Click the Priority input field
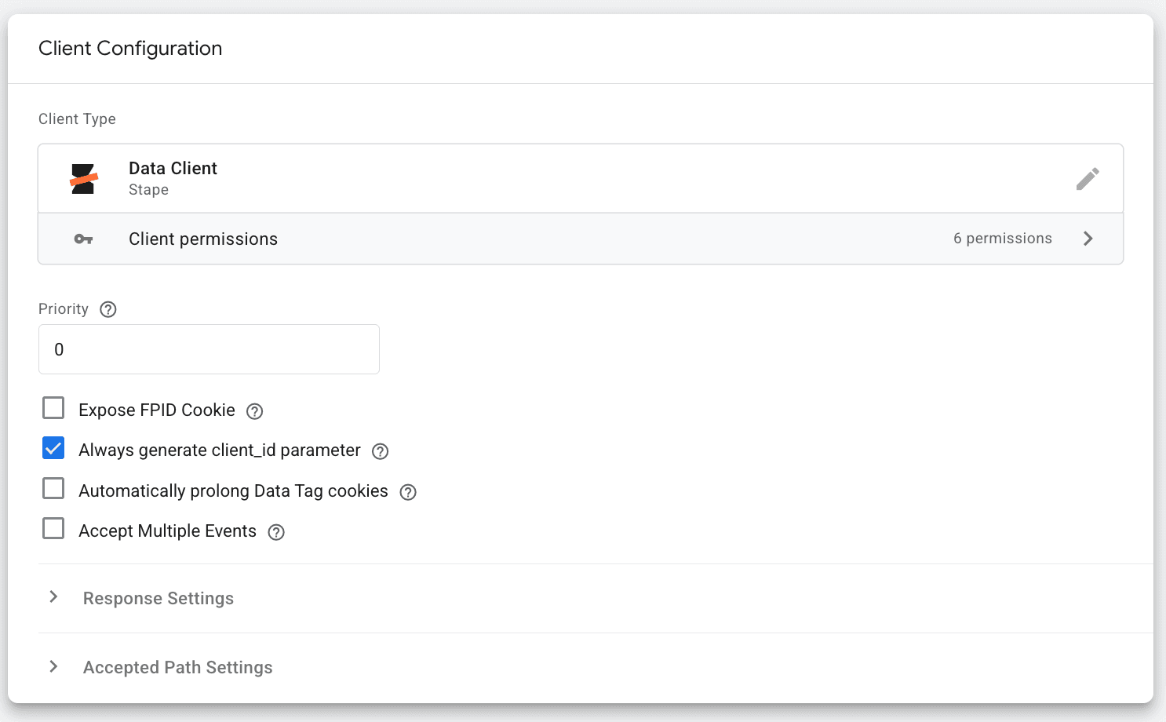The image size is (1166, 722). click(x=208, y=348)
